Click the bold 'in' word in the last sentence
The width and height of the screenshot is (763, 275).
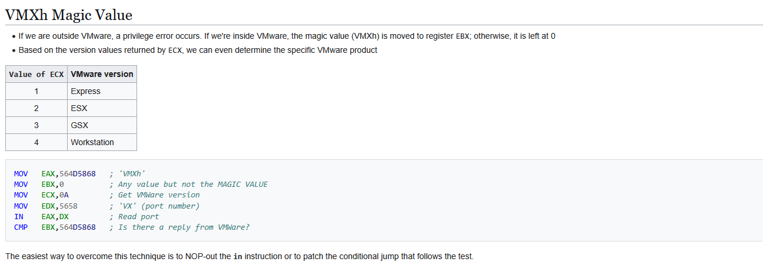[238, 257]
